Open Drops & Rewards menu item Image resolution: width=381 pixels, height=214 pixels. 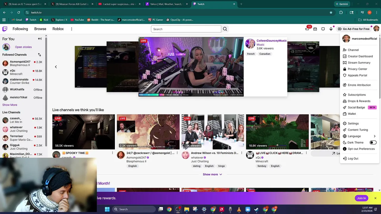[360, 101]
